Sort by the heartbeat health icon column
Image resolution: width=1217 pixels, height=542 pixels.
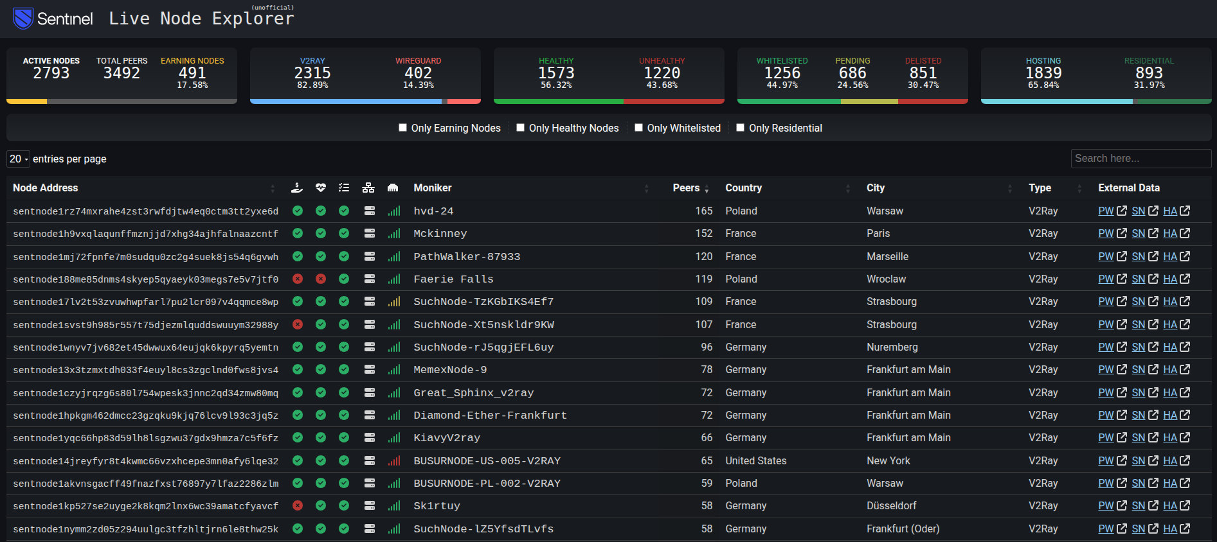[321, 188]
